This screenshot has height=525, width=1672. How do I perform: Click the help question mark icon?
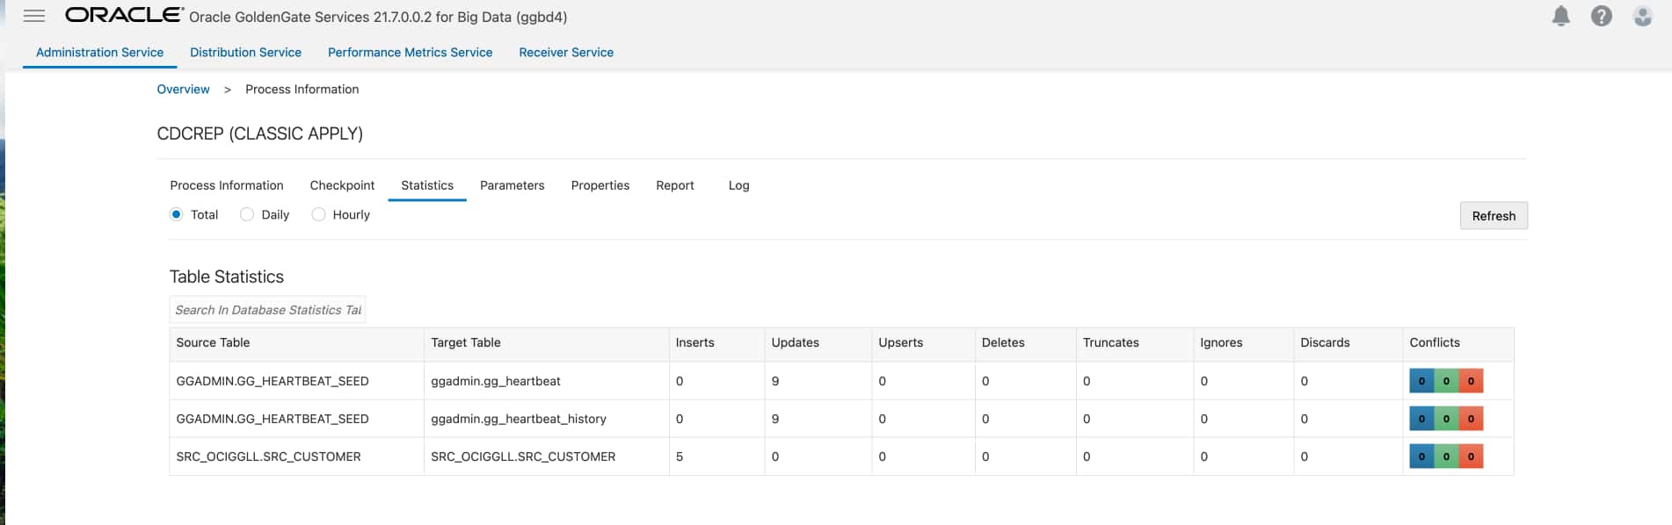tap(1601, 16)
